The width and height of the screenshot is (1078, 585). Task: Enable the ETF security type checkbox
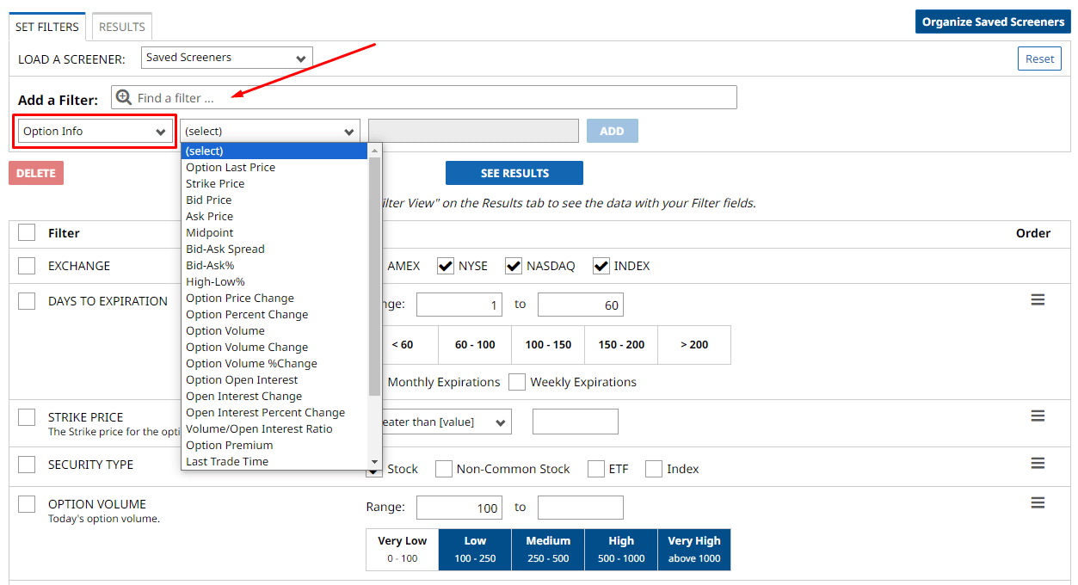pyautogui.click(x=596, y=469)
